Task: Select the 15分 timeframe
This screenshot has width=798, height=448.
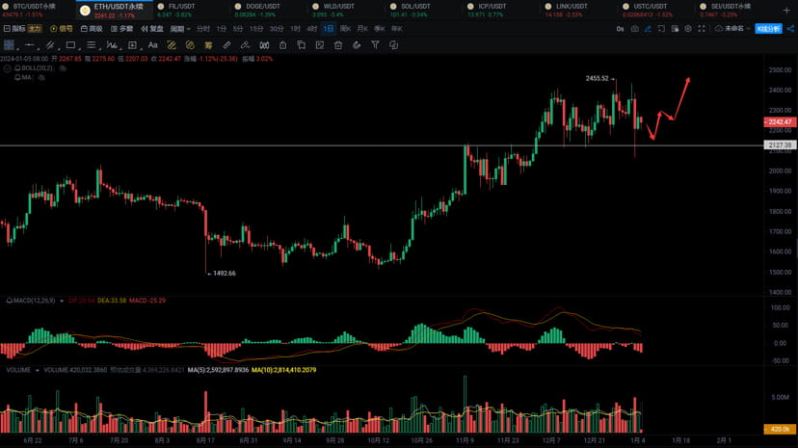Action: (256, 29)
